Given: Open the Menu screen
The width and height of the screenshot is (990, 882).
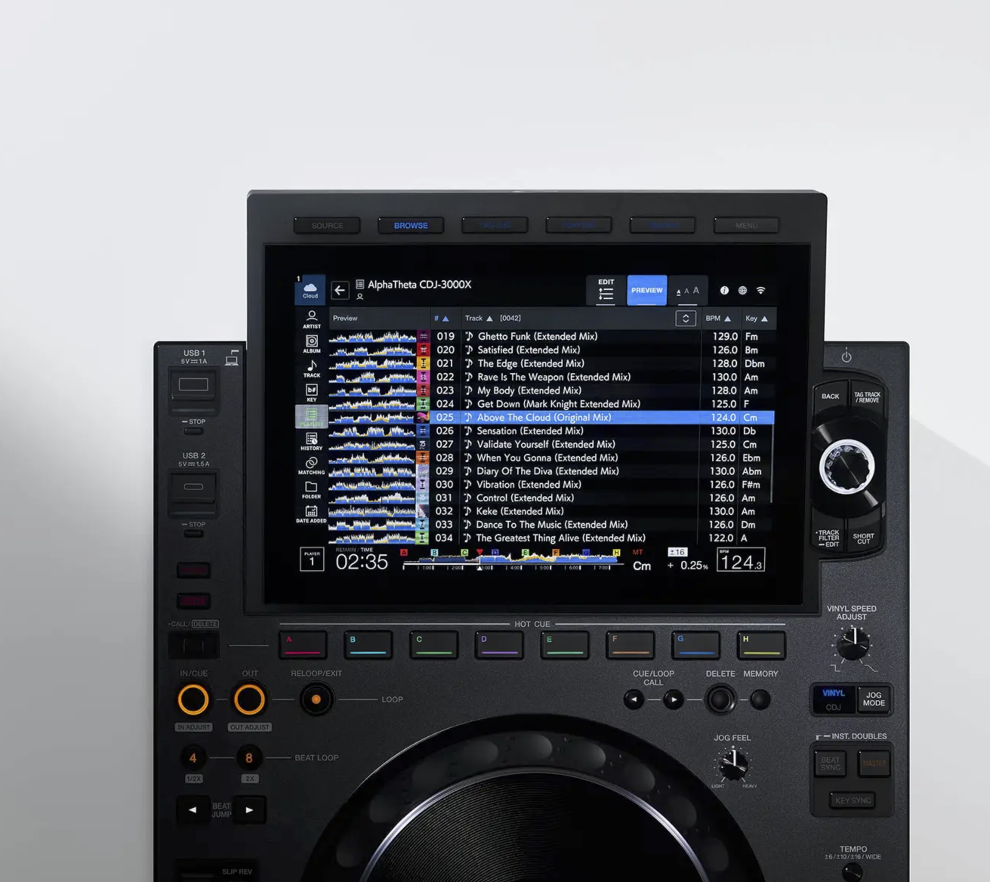Looking at the screenshot, I should pyautogui.click(x=745, y=225).
